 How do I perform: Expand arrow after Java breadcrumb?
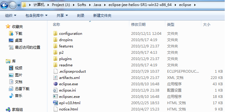pos(105,5)
